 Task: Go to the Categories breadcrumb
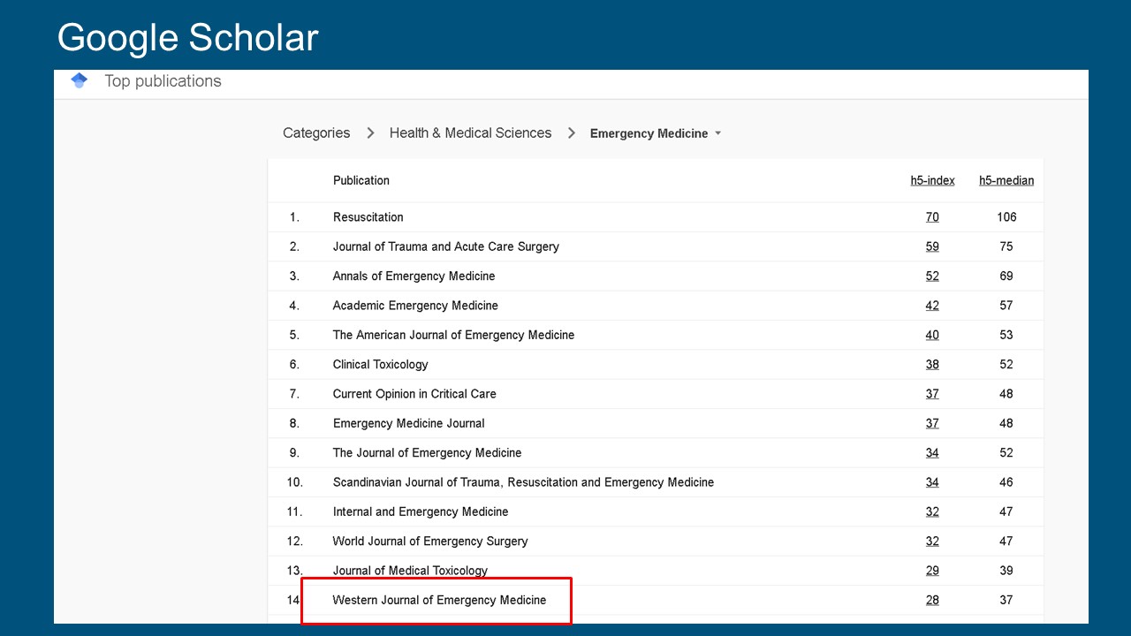click(316, 133)
